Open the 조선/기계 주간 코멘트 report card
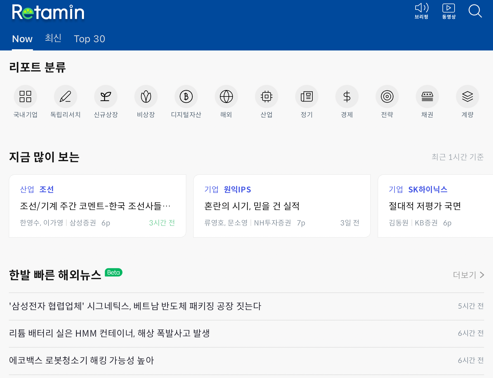The width and height of the screenshot is (493, 378). tap(98, 206)
